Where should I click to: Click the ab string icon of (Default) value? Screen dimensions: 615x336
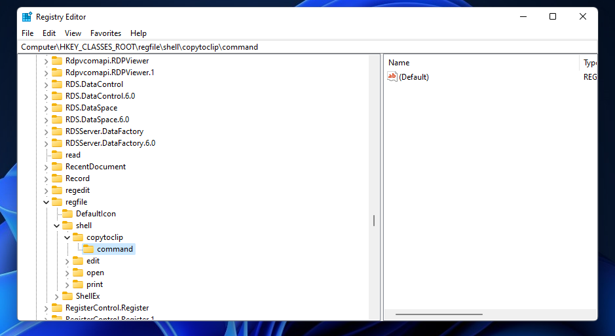tap(392, 76)
